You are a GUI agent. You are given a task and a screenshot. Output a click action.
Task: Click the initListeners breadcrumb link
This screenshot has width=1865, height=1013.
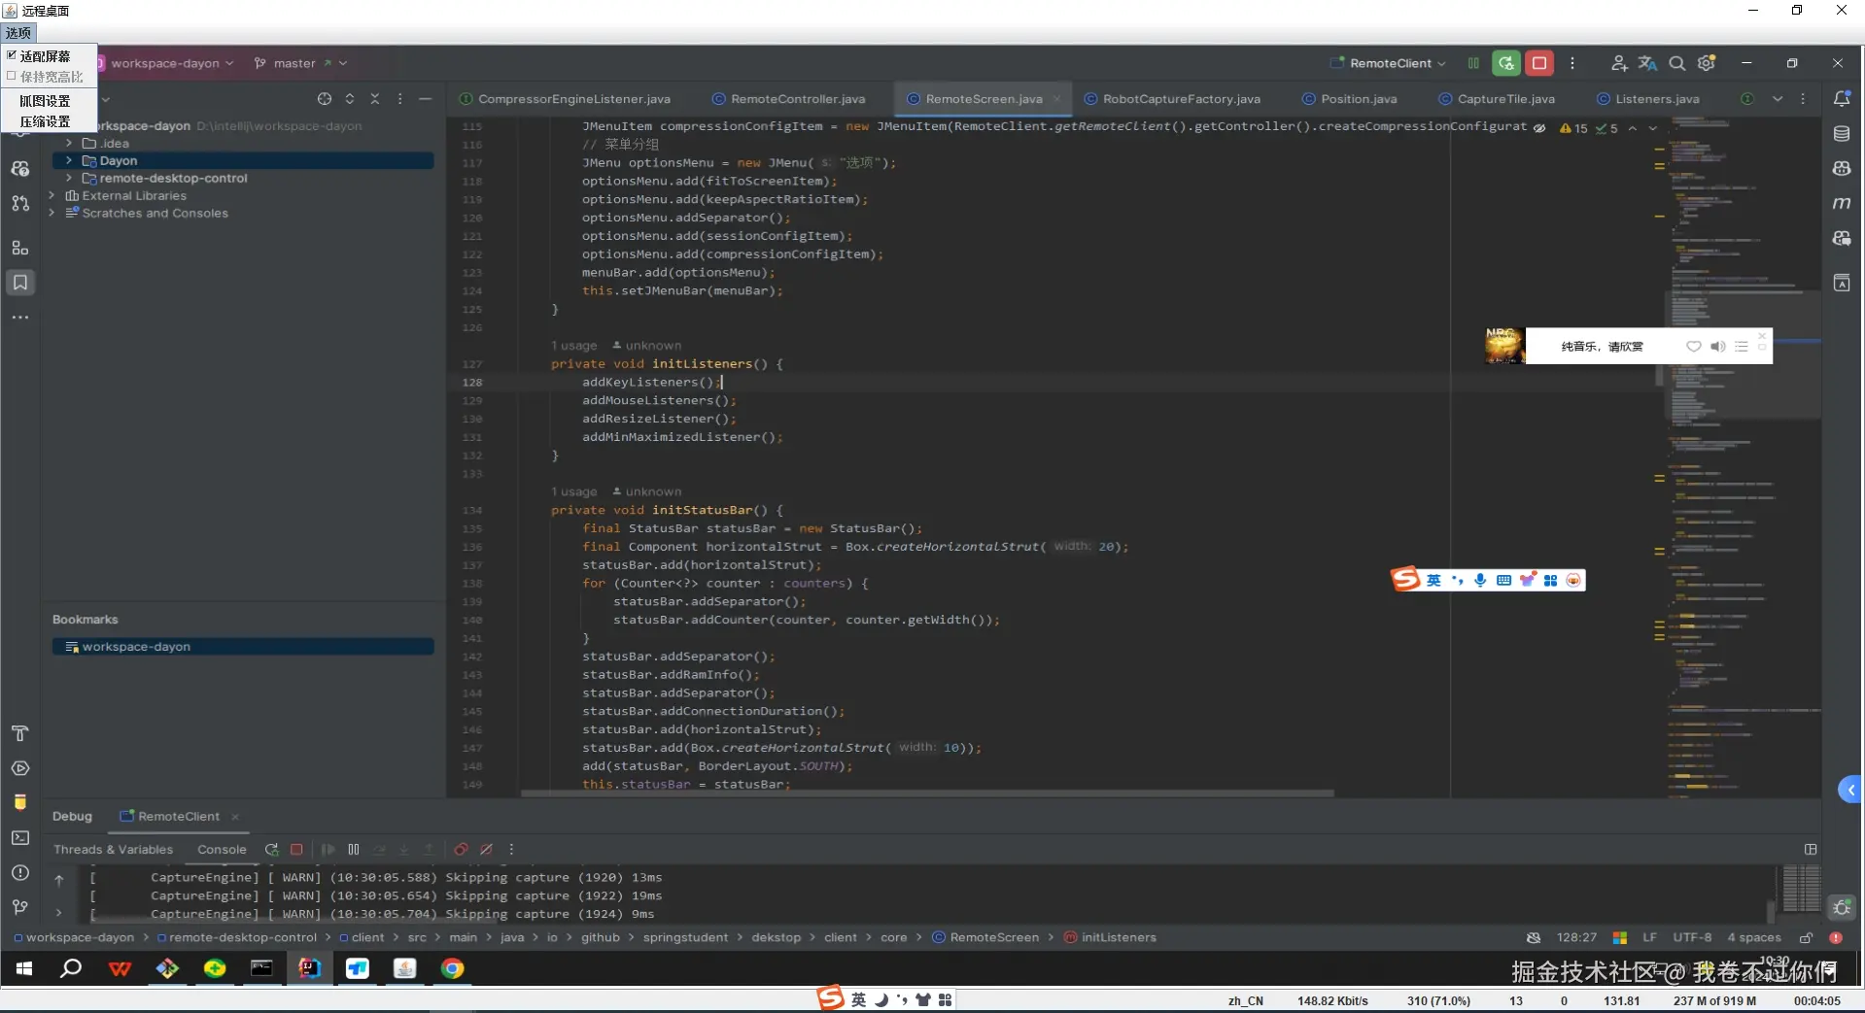point(1118,937)
